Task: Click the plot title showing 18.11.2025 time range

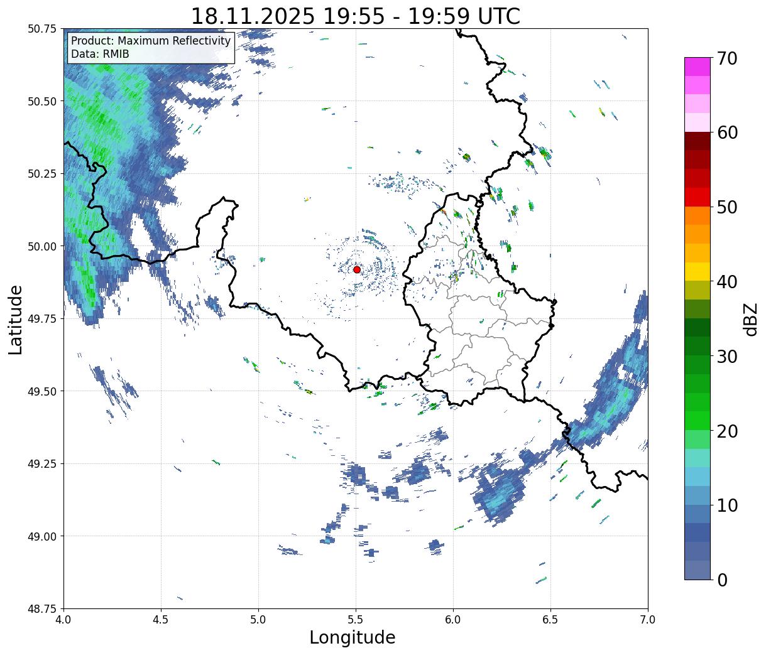Action: pyautogui.click(x=356, y=16)
